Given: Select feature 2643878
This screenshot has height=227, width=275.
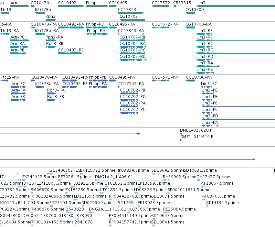Looking at the screenshot, I should tap(84, 222).
